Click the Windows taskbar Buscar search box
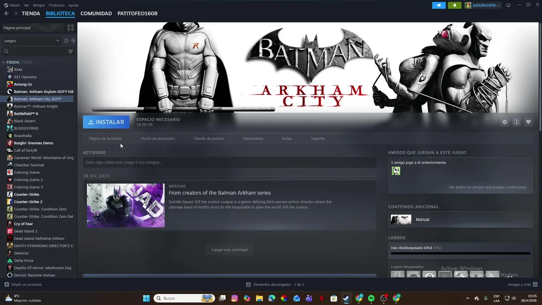This screenshot has height=305, width=542. (184, 298)
